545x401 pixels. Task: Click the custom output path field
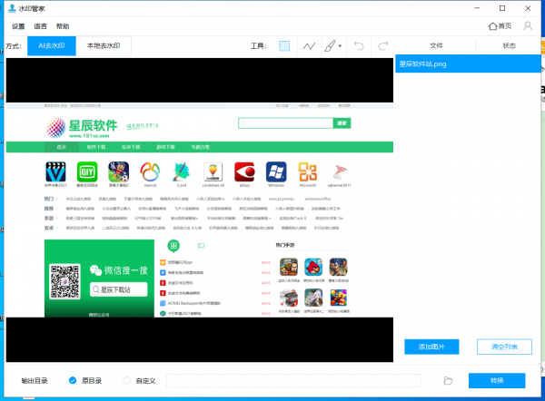(293, 380)
